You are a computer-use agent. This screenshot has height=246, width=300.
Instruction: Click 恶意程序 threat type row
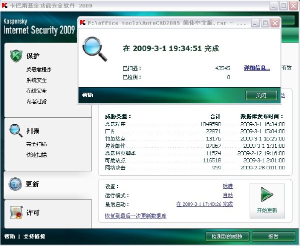tap(195, 124)
